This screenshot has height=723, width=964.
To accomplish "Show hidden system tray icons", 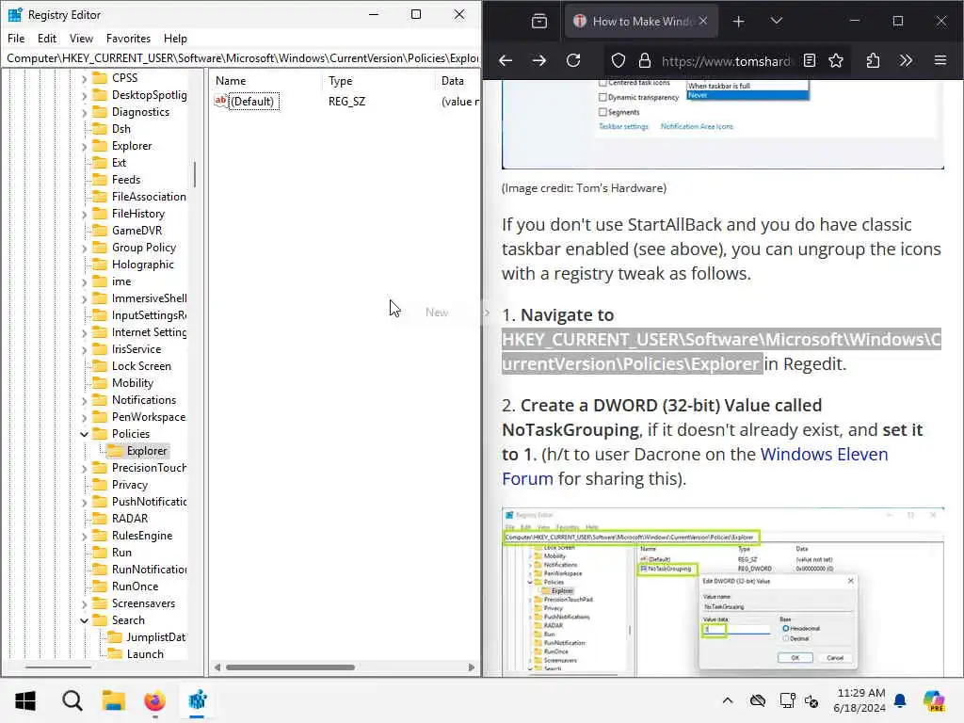I will pos(728,700).
